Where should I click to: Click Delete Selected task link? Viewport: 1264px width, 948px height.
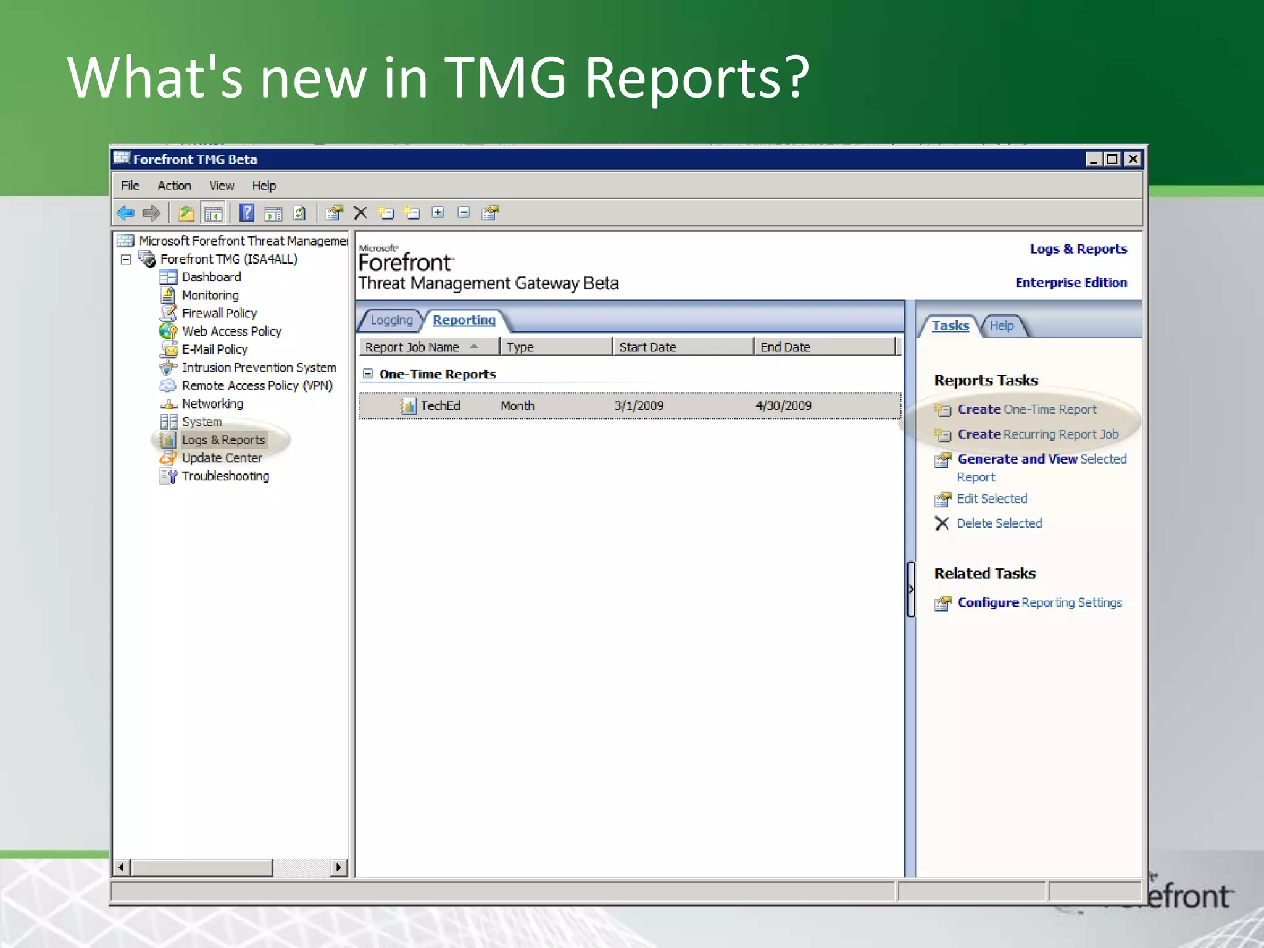[999, 523]
